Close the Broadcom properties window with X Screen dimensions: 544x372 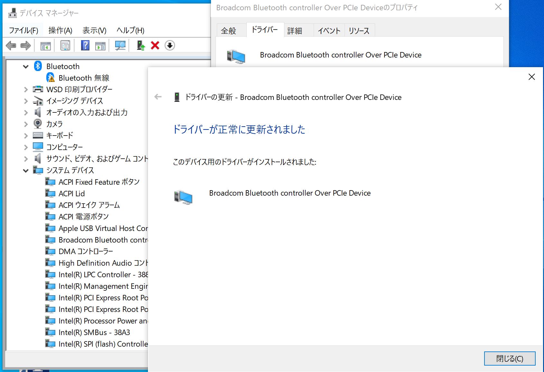click(x=498, y=7)
